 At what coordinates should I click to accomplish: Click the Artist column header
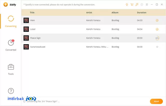pos(89,12)
